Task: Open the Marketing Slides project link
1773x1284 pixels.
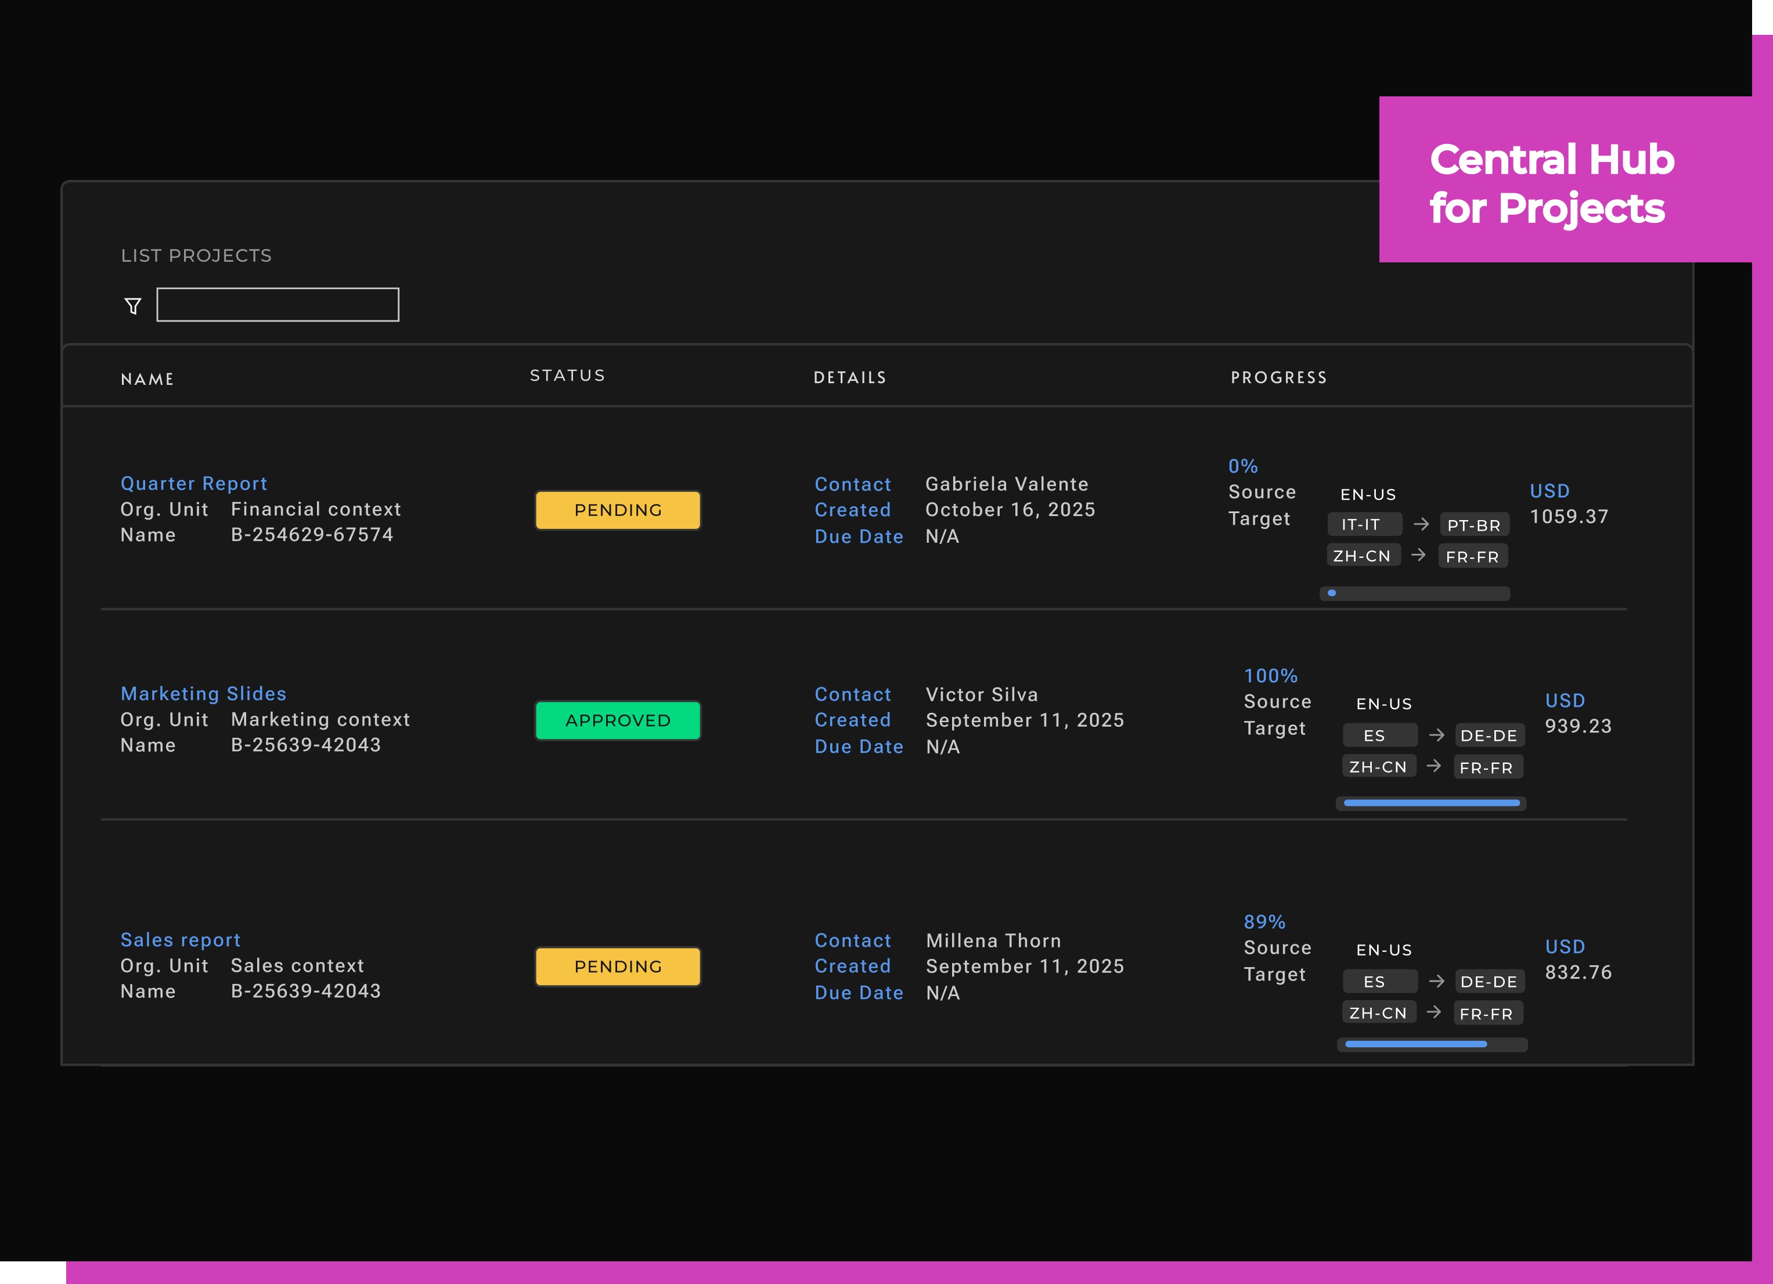Action: pyautogui.click(x=203, y=694)
